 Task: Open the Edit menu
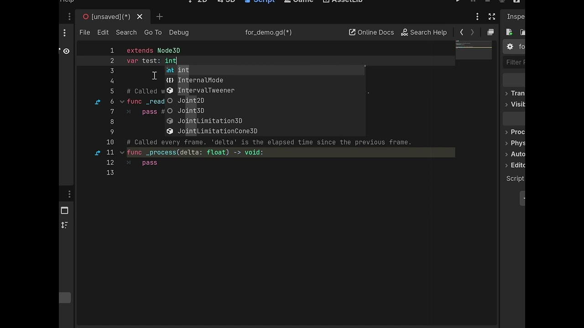(103, 32)
